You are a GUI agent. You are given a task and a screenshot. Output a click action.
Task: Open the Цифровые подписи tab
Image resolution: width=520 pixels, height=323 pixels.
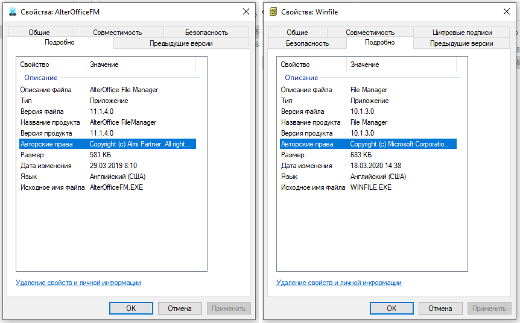click(462, 33)
